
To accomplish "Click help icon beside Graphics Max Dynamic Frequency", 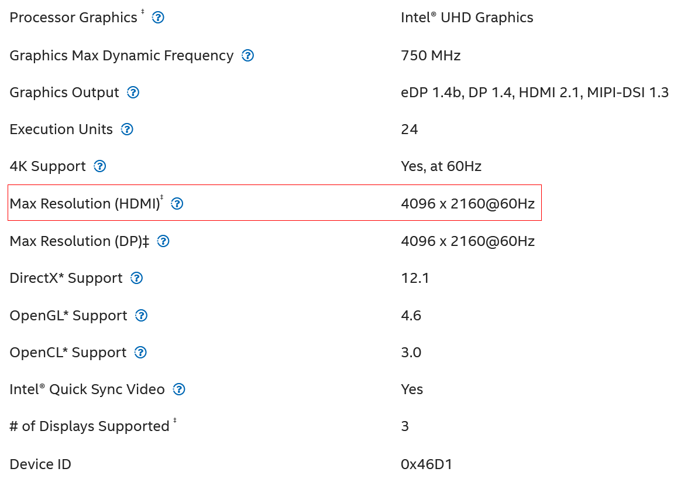I will click(x=248, y=56).
